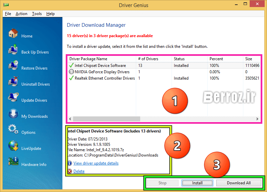Click the Uninstall Drivers icon

[13, 82]
